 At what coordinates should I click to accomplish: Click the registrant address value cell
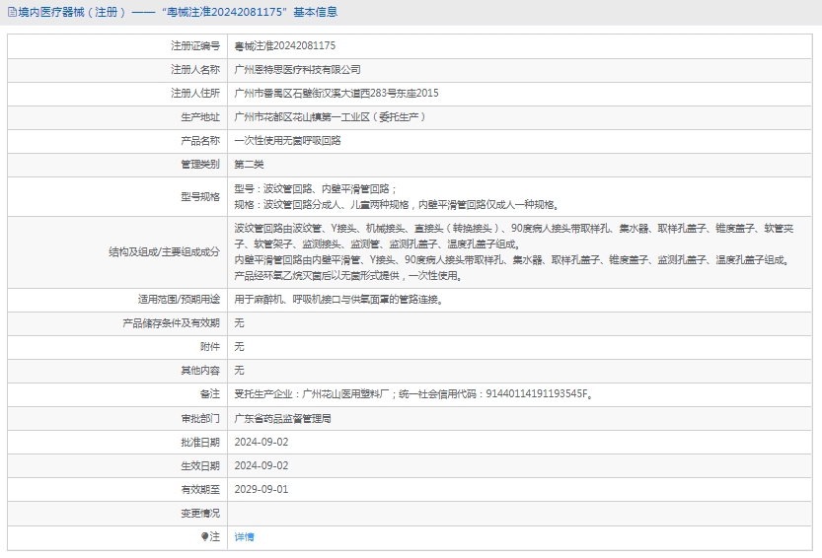pyautogui.click(x=336, y=94)
